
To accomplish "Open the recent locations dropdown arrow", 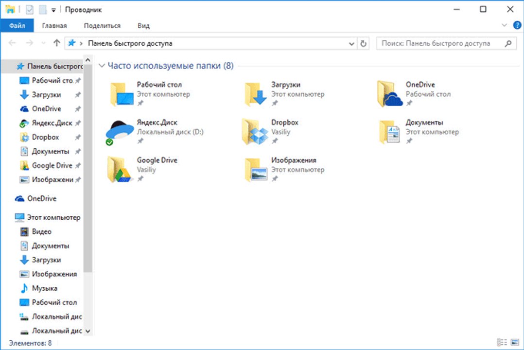I will [x=43, y=43].
